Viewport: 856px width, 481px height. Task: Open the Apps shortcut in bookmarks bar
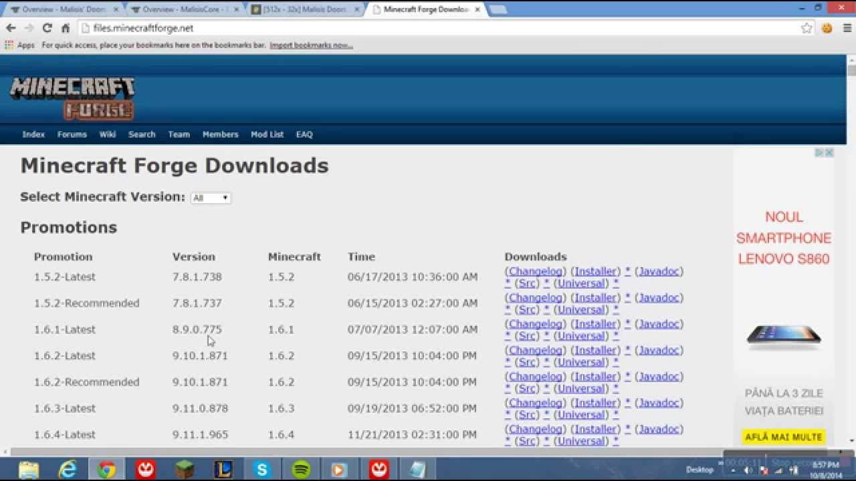click(20, 45)
